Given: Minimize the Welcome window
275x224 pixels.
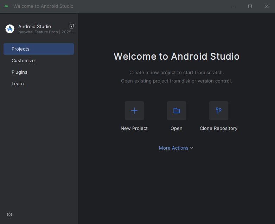Looking at the screenshot, I should click(x=234, y=6).
